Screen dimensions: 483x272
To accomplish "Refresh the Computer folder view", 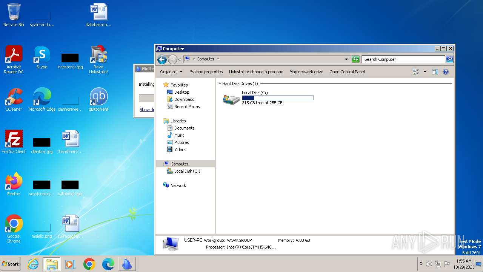I will point(355,59).
